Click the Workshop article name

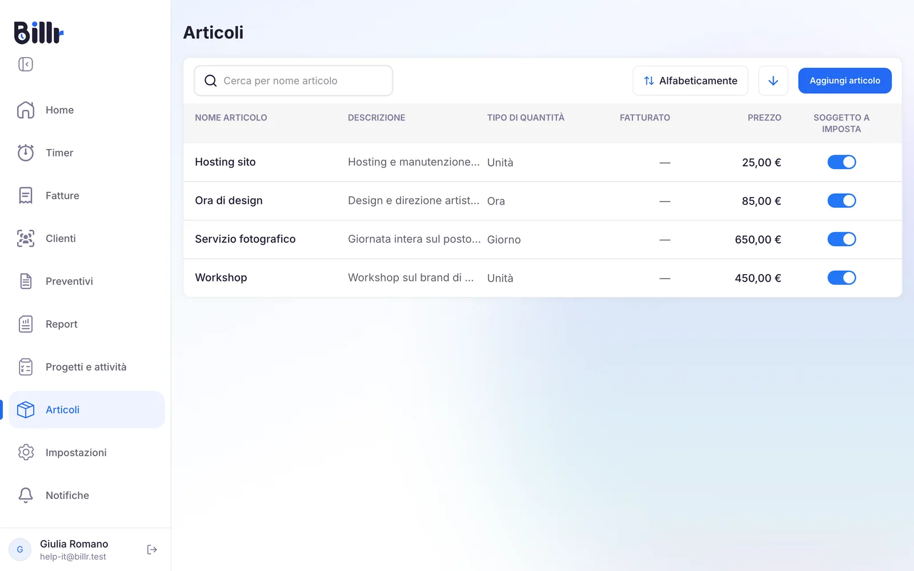221,278
